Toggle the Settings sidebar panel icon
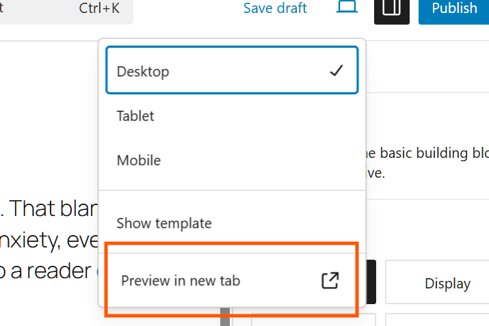This screenshot has height=326, width=489. [x=392, y=10]
